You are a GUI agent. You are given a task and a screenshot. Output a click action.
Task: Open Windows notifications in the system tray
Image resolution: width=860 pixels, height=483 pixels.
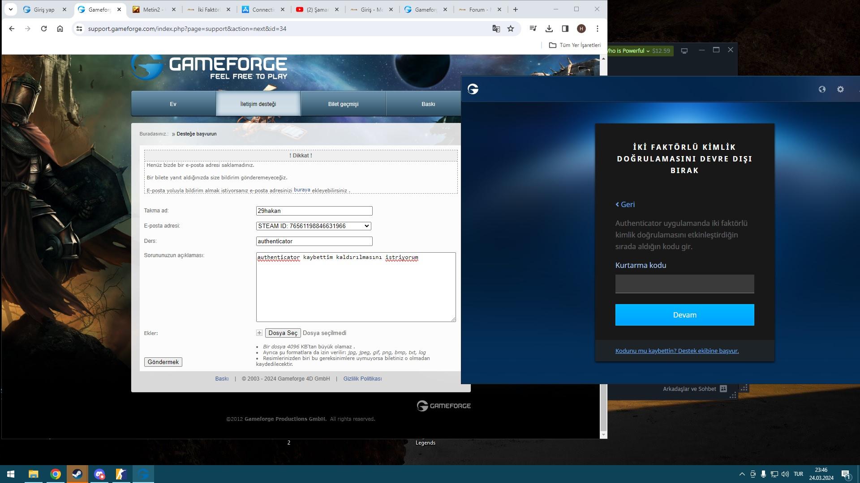point(846,474)
